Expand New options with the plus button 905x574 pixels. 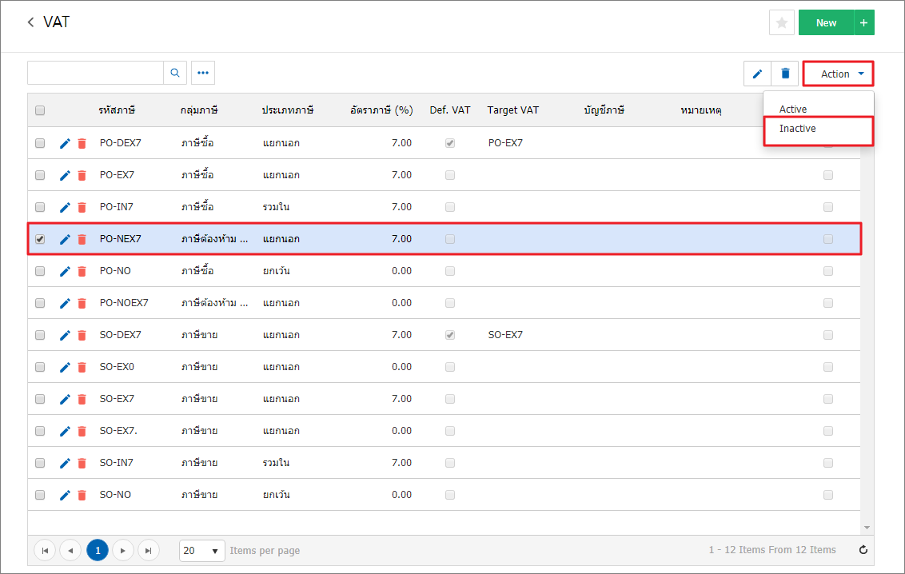(x=864, y=22)
